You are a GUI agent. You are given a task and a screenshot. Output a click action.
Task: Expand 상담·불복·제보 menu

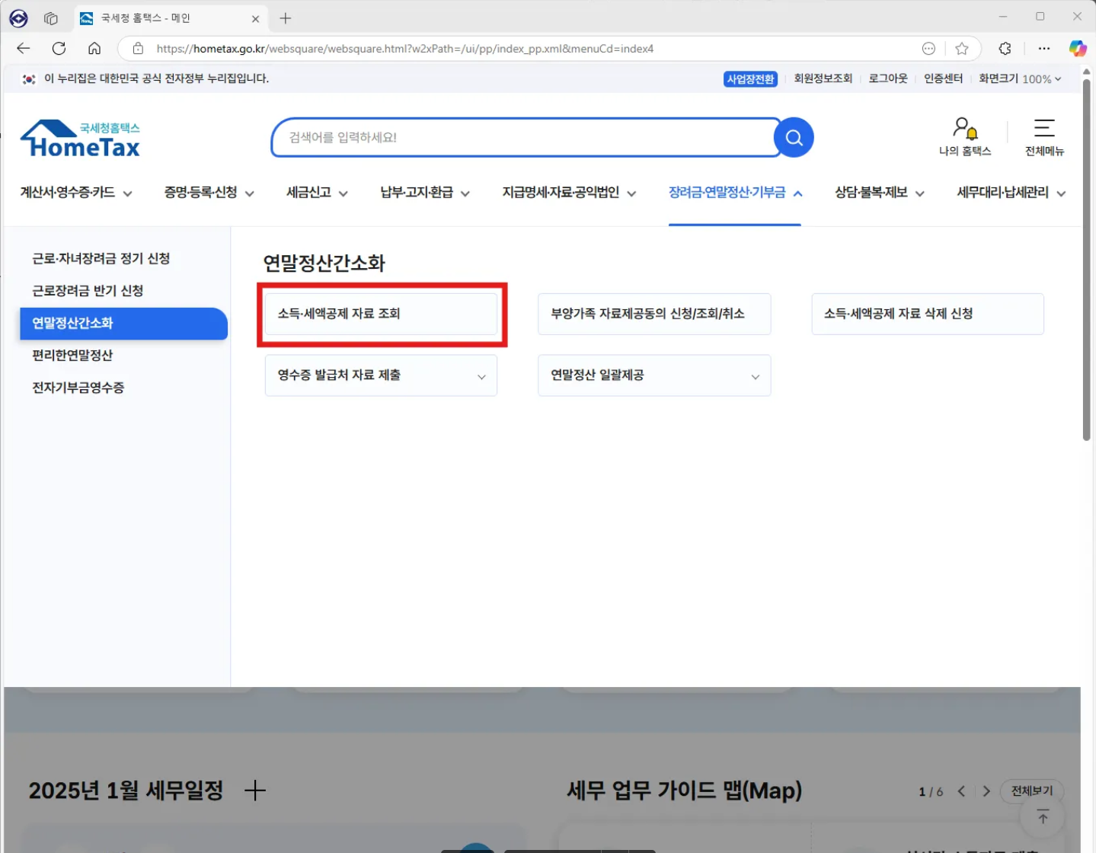pyautogui.click(x=880, y=193)
